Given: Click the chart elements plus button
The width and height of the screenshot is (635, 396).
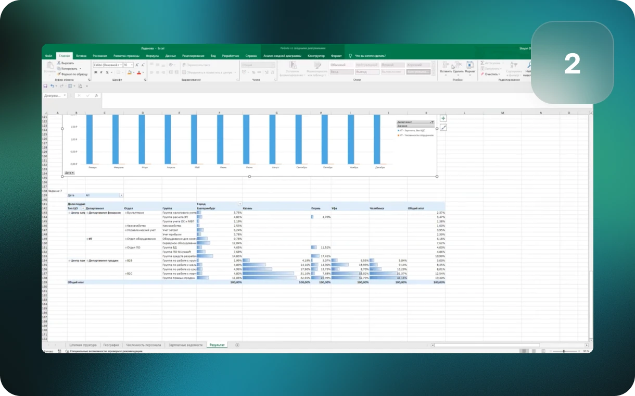Looking at the screenshot, I should 443,118.
